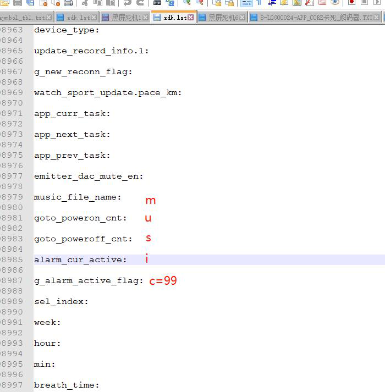Click the Open file toolbar icon
This screenshot has width=385, height=392.
5,3
